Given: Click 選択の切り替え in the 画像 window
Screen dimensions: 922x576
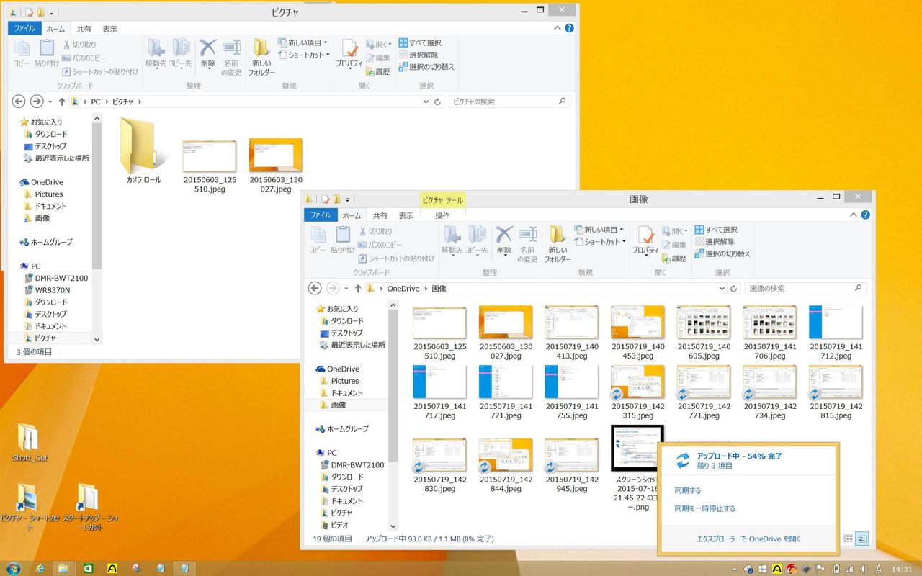Looking at the screenshot, I should [x=722, y=253].
